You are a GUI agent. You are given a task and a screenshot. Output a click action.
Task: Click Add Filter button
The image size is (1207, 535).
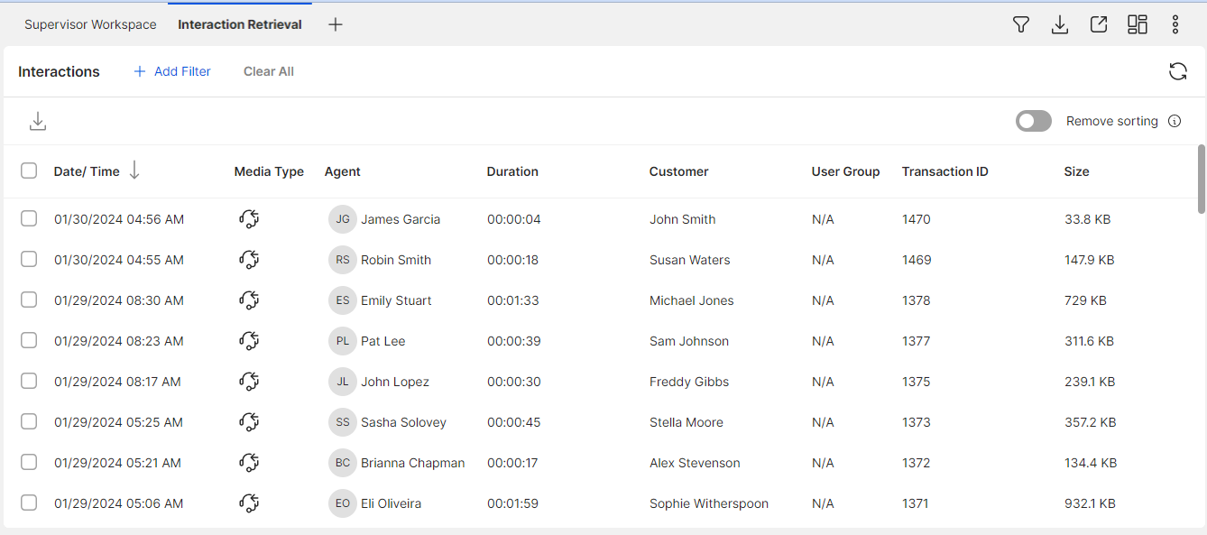(172, 71)
